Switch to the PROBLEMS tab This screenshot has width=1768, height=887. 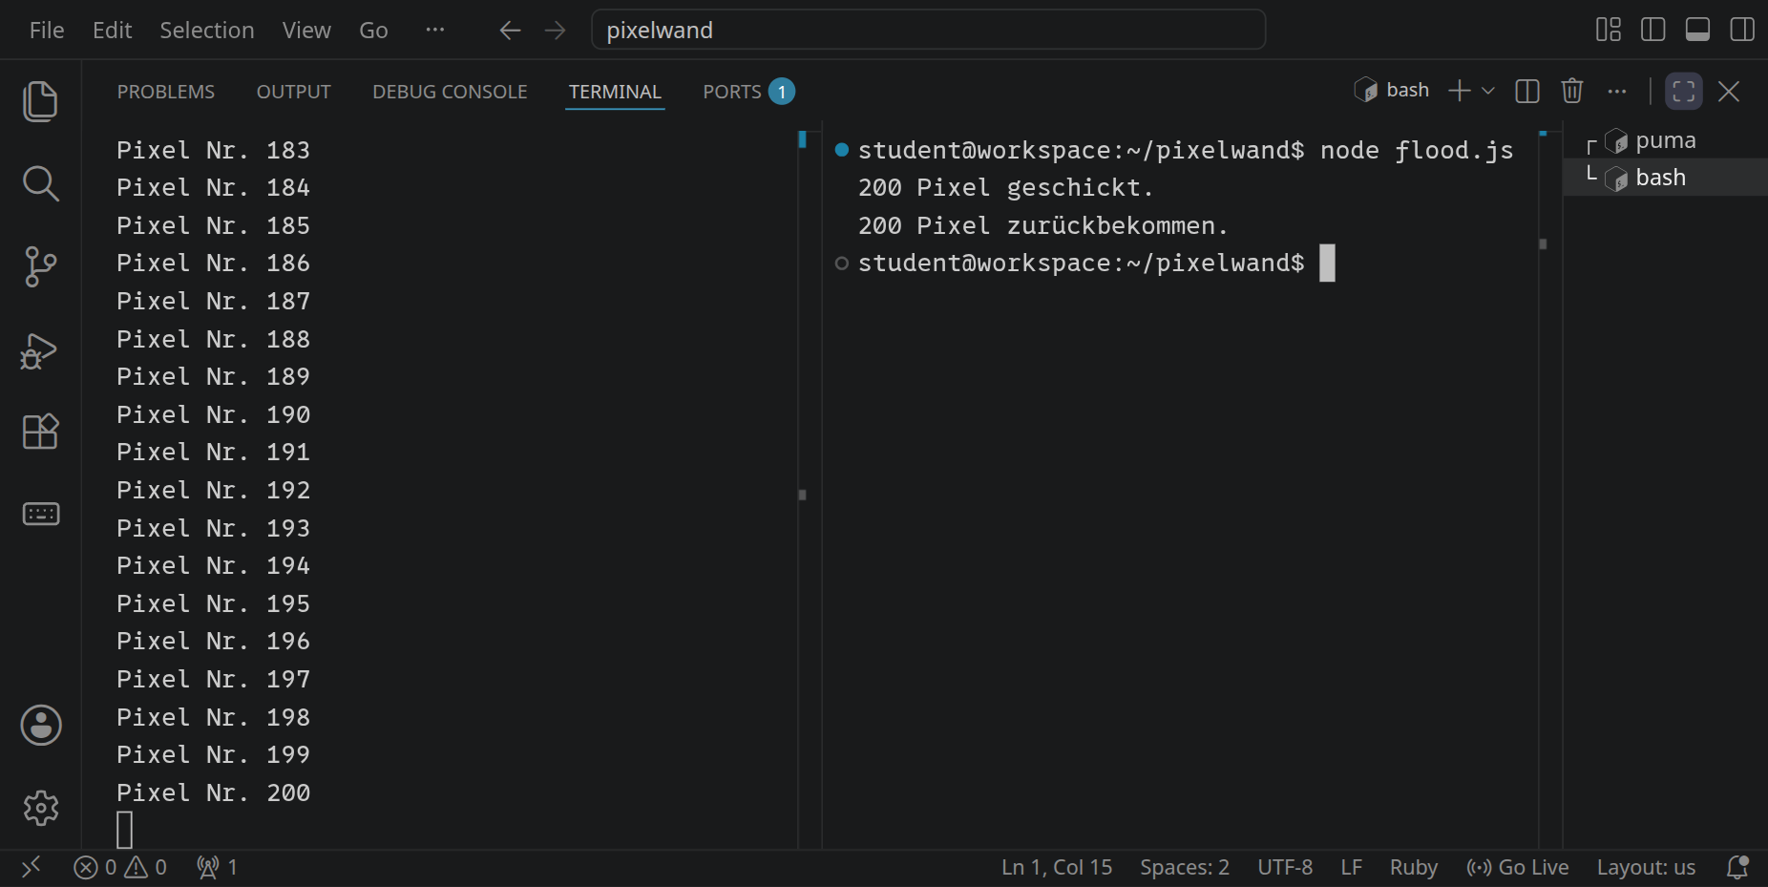pyautogui.click(x=166, y=92)
